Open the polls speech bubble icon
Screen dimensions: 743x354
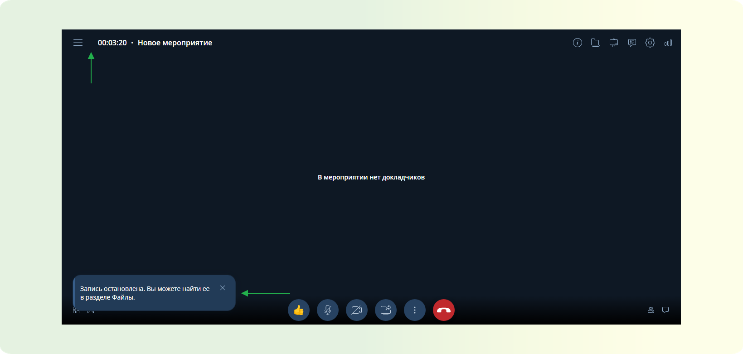point(631,43)
